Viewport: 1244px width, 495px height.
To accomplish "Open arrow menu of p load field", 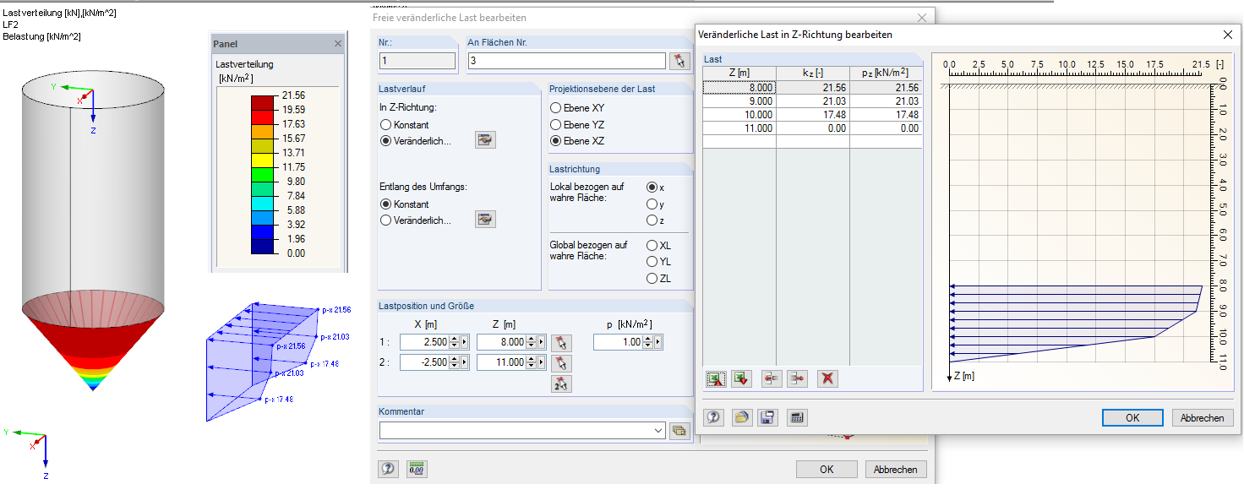I will pyautogui.click(x=658, y=342).
